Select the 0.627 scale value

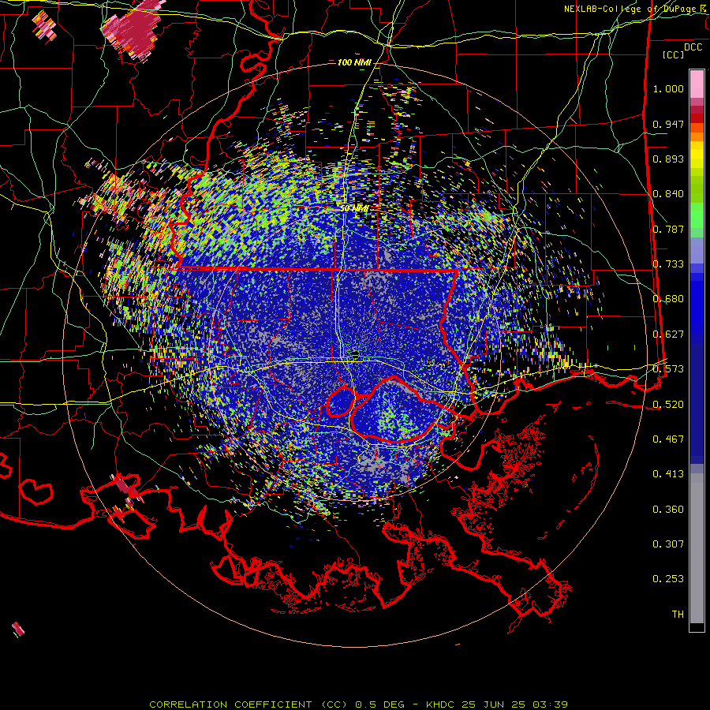668,334
